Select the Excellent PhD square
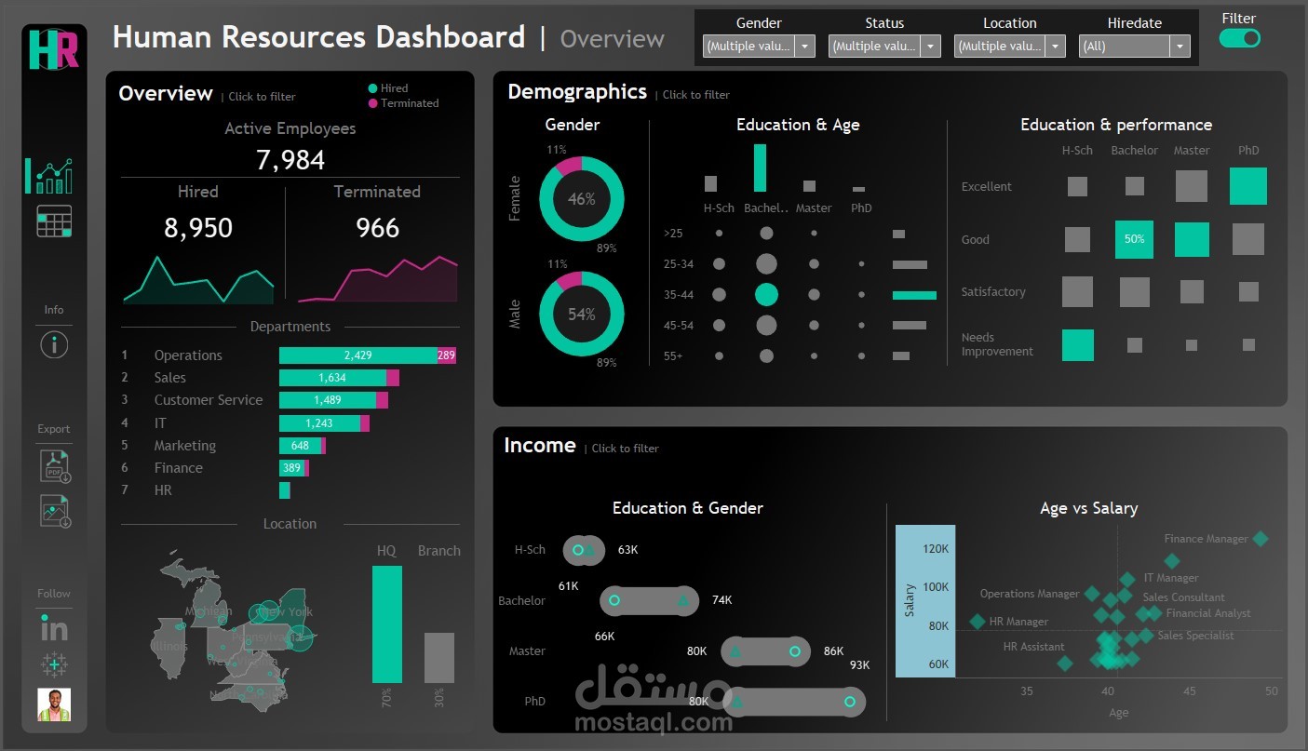1308x751 pixels. (x=1248, y=186)
